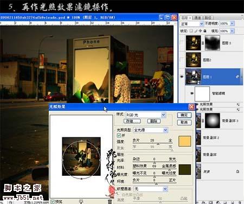This screenshot has height=204, width=244.
Task: Click 存储 Save style button
Action: pyautogui.click(x=132, y=121)
